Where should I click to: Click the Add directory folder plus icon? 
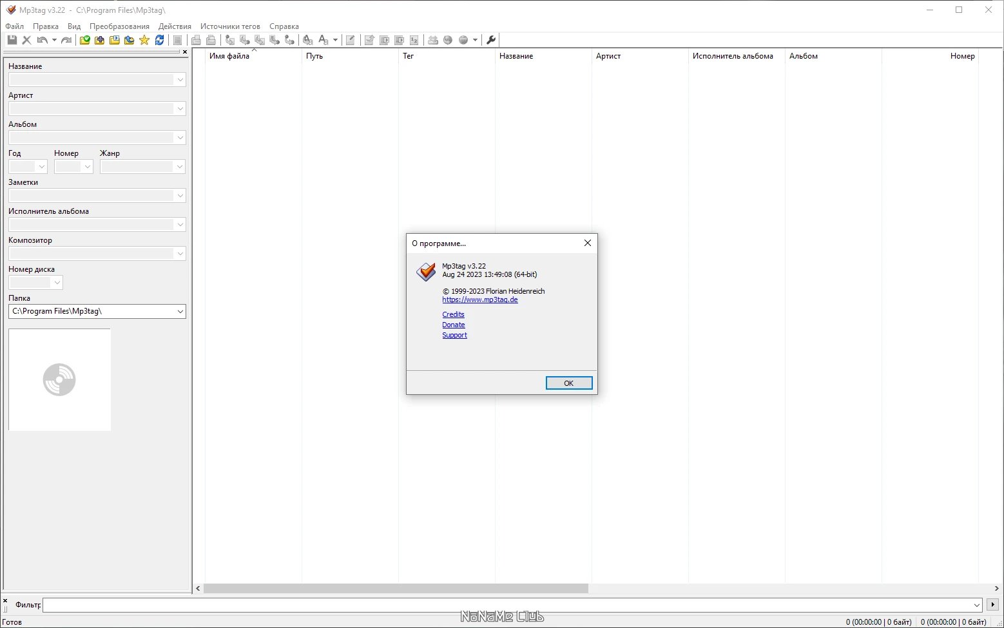click(99, 40)
